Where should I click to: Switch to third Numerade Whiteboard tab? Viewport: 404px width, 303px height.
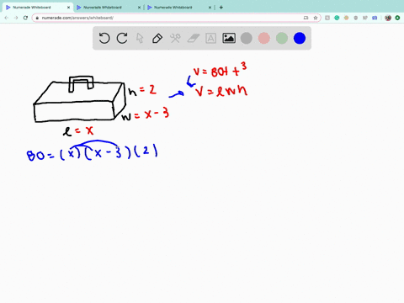click(178, 8)
